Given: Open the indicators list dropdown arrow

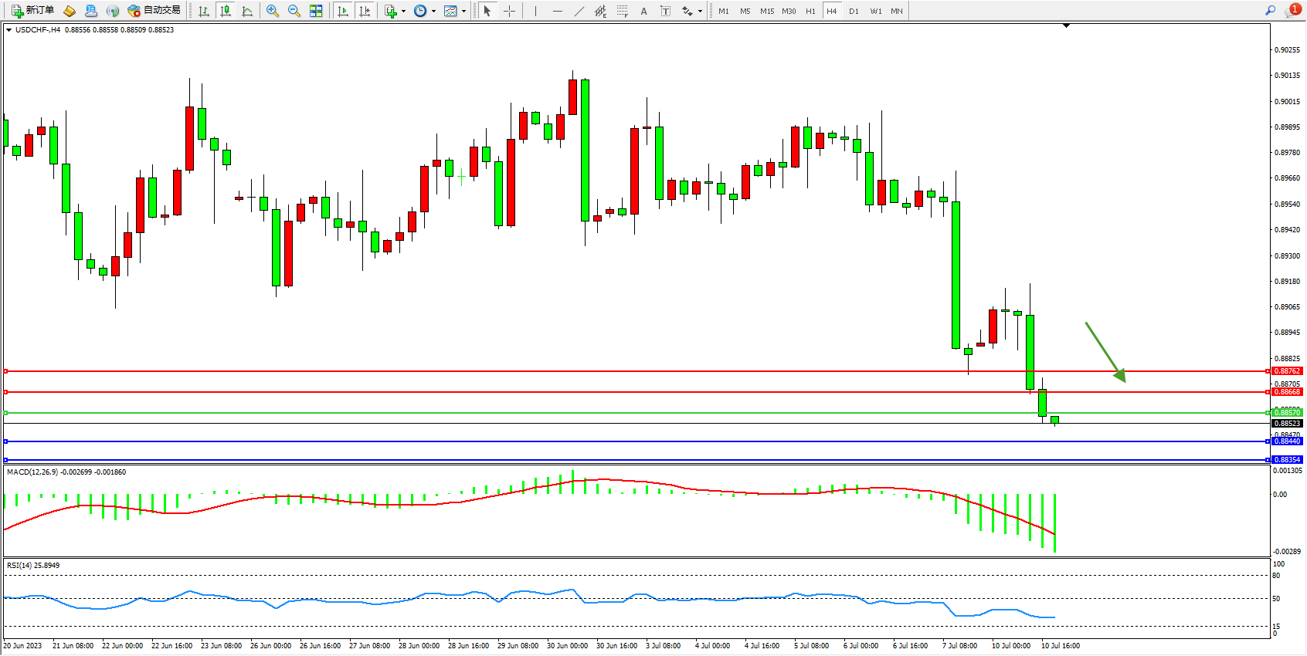Looking at the screenshot, I should click(x=403, y=12).
